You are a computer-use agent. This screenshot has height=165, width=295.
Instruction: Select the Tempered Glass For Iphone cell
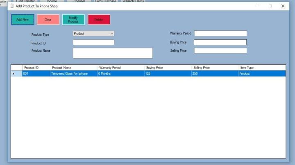[73, 74]
